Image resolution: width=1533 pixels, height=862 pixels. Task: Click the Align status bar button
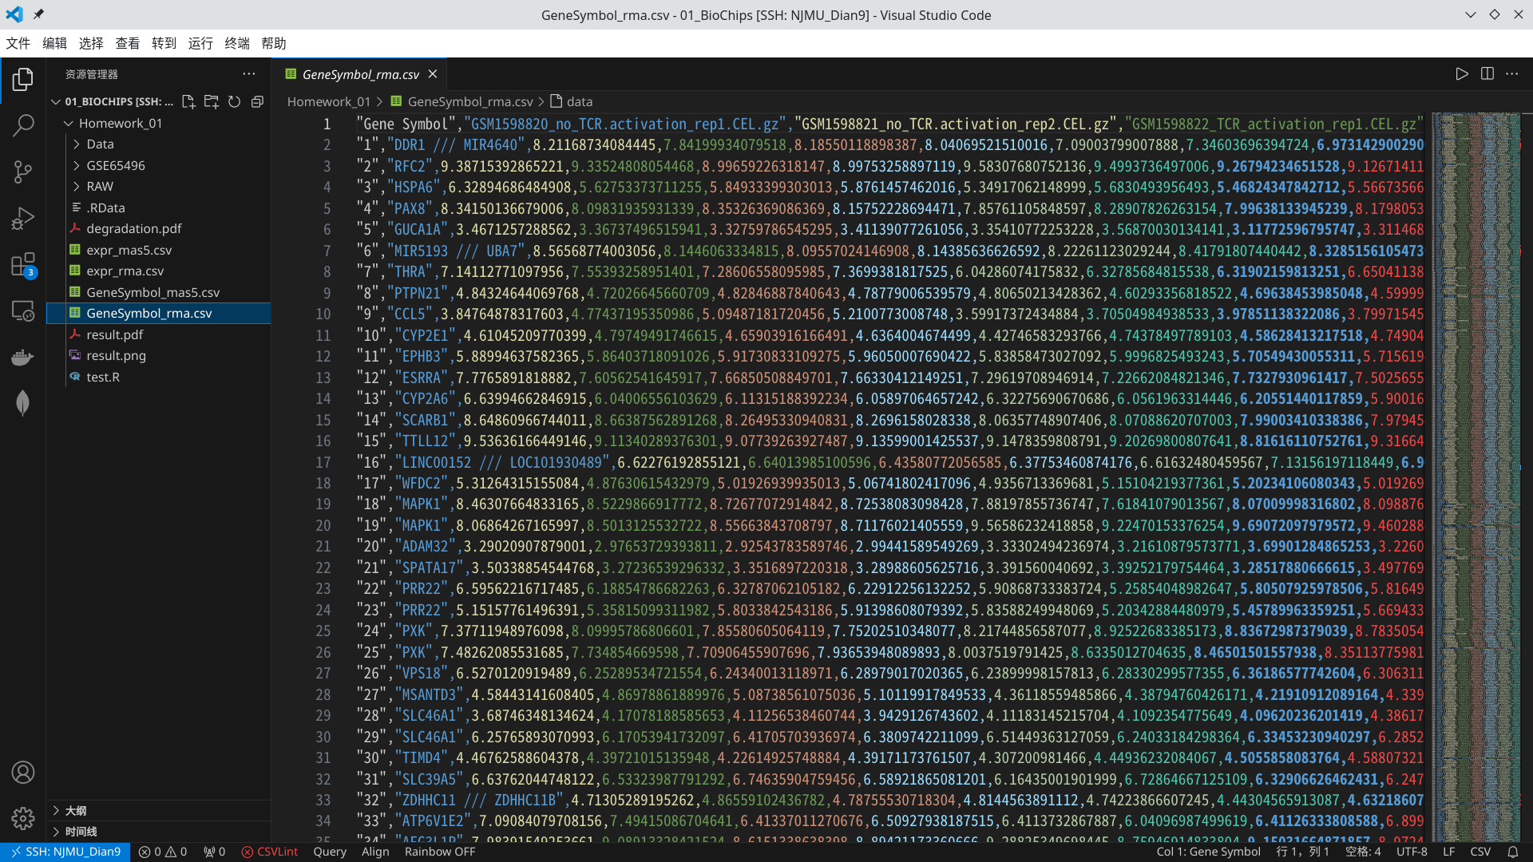(375, 852)
